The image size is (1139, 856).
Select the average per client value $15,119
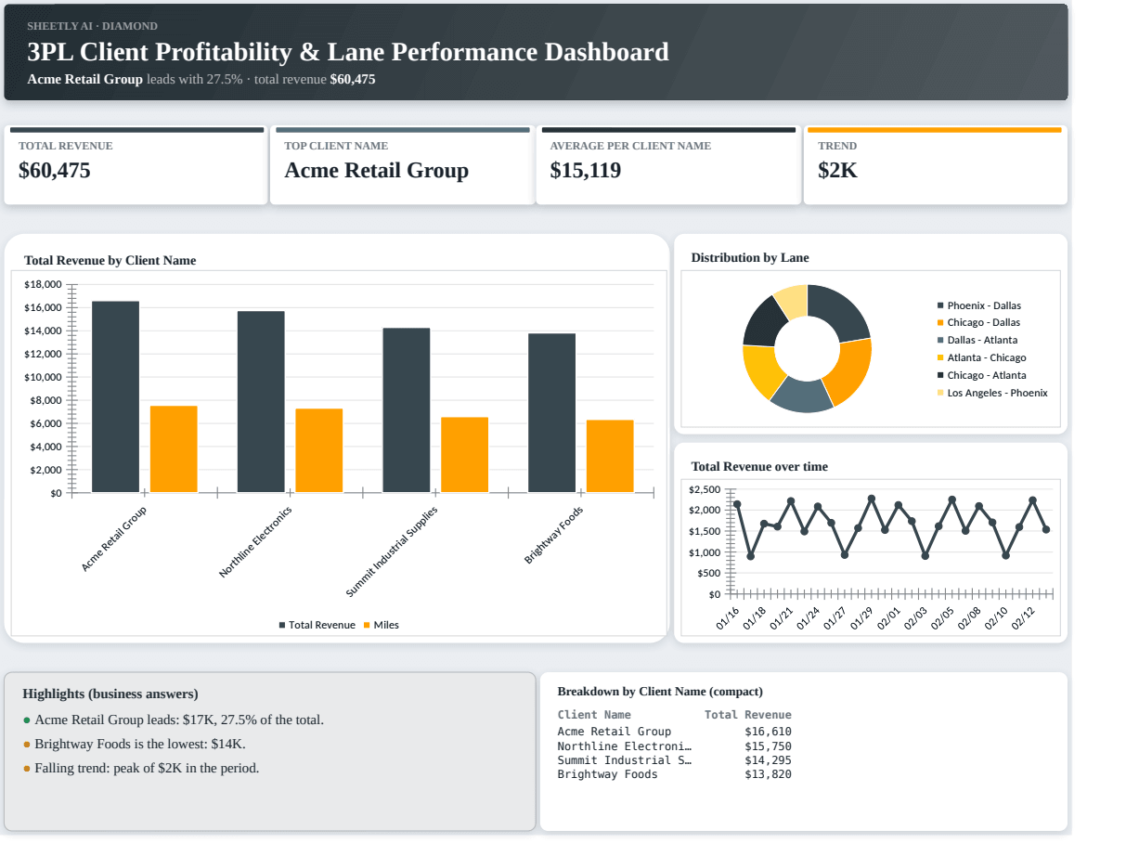586,171
